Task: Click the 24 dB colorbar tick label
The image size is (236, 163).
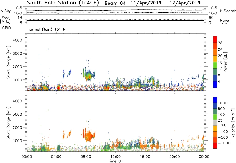Action: point(220,49)
